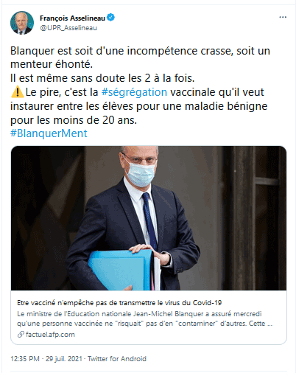This screenshot has width=296, height=373.
Task: Click the masked face in the photo
Action: click(x=139, y=167)
